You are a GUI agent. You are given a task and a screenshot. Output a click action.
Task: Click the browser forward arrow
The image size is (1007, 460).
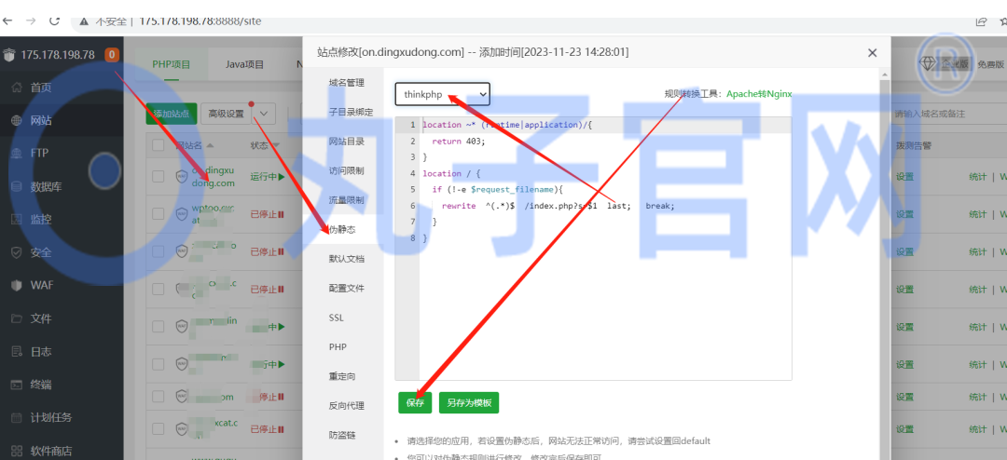point(31,21)
